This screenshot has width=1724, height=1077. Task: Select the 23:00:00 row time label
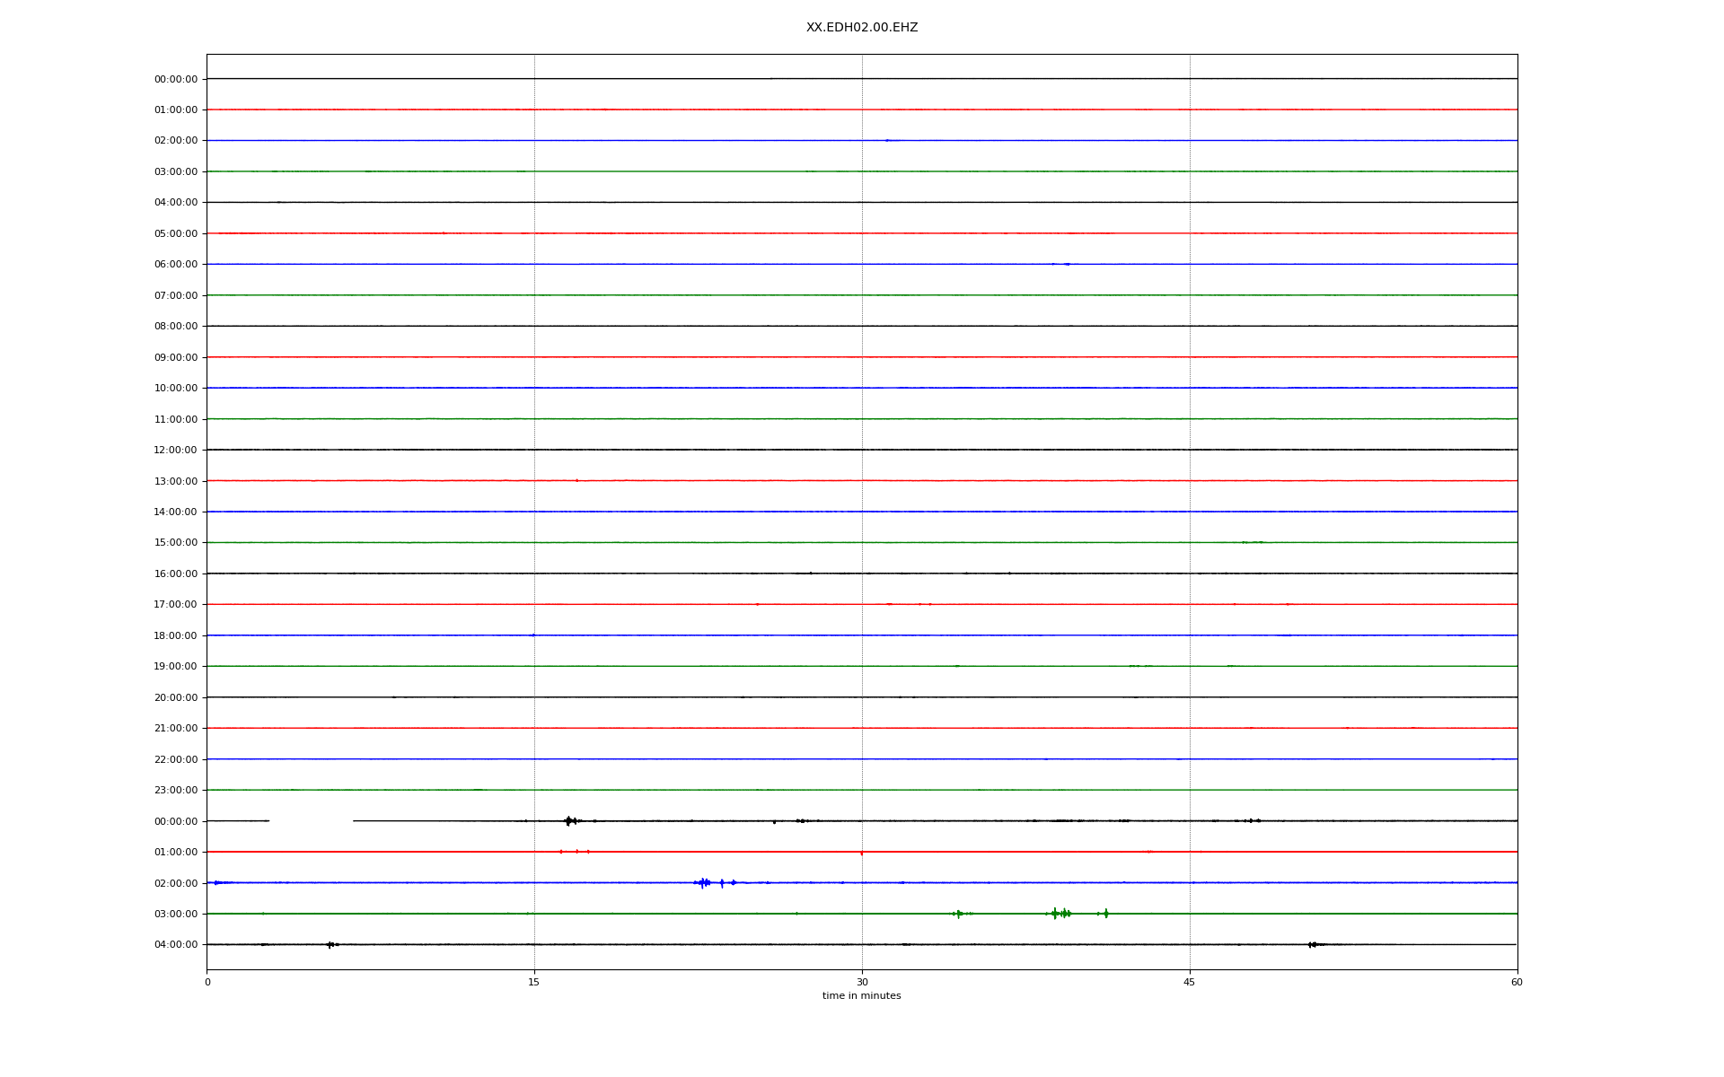(176, 791)
